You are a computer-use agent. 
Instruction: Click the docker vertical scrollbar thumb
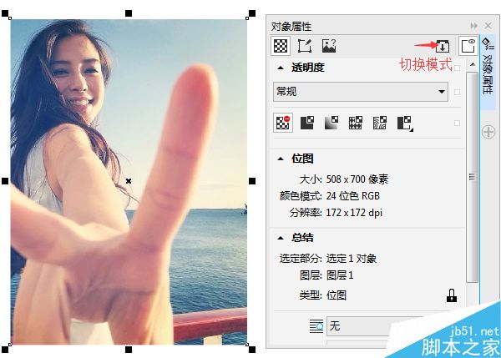pyautogui.click(x=473, y=177)
